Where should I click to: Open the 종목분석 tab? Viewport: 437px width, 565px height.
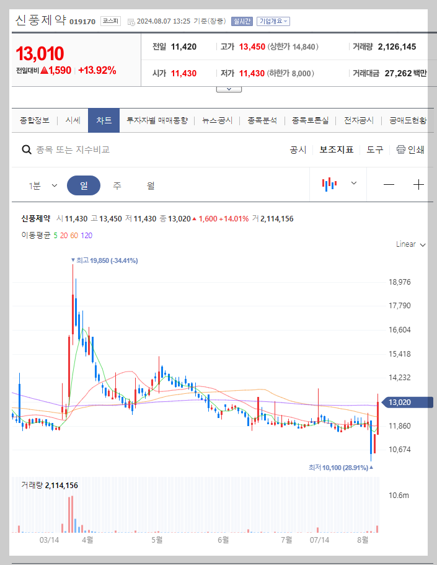[x=261, y=120]
